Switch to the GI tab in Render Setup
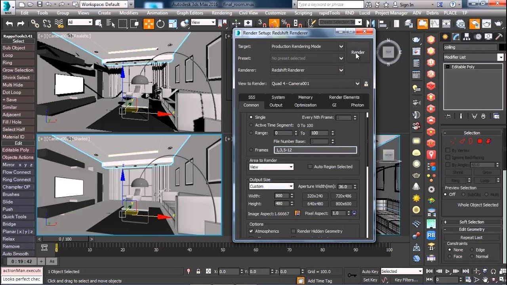 pyautogui.click(x=334, y=105)
